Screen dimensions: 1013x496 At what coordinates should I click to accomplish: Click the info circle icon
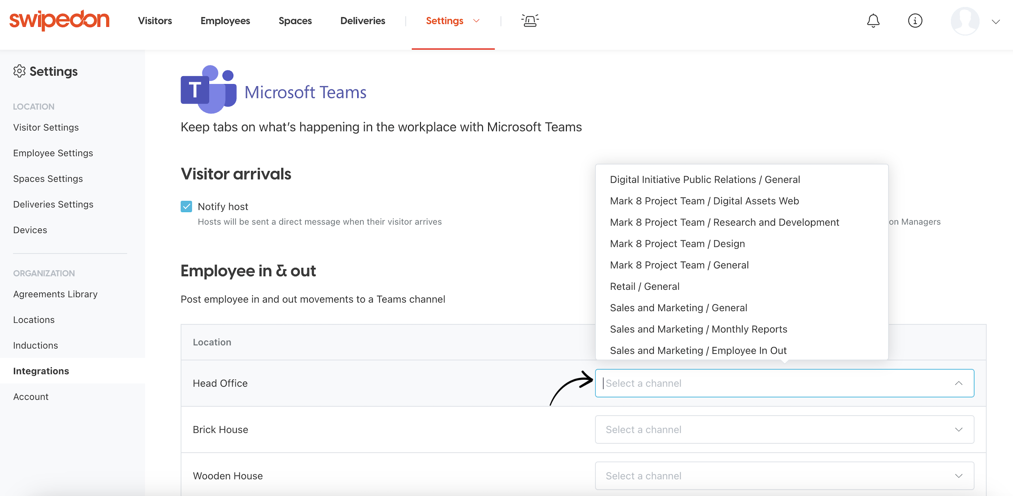(915, 21)
